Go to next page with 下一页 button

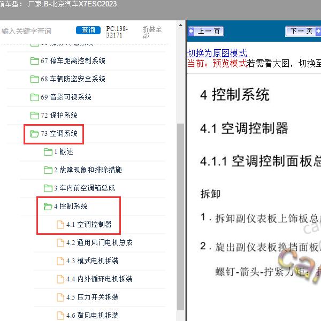point(303,32)
